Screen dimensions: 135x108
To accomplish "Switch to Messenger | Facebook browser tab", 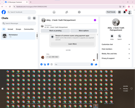I will click(16, 2).
